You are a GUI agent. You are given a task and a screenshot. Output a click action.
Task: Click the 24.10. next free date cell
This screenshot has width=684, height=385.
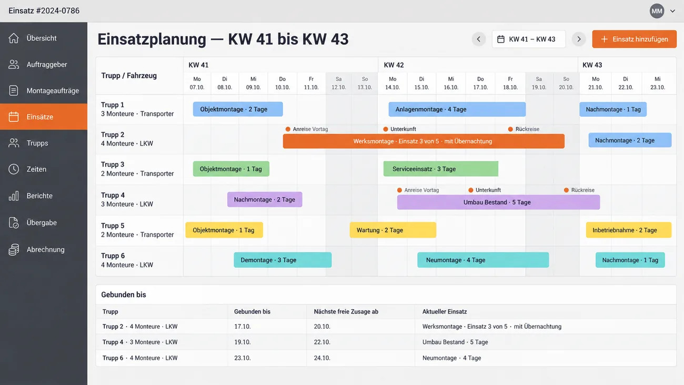322,358
